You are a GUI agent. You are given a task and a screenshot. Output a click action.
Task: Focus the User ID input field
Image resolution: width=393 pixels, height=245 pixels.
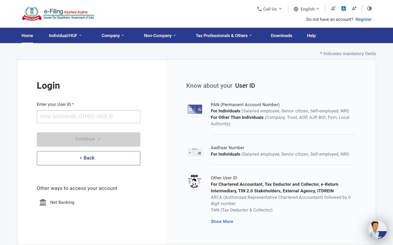tap(88, 117)
